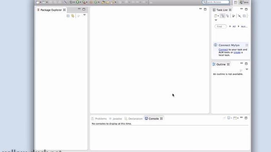
Task: Click the Display Selected Console icon
Action: click(x=229, y=118)
